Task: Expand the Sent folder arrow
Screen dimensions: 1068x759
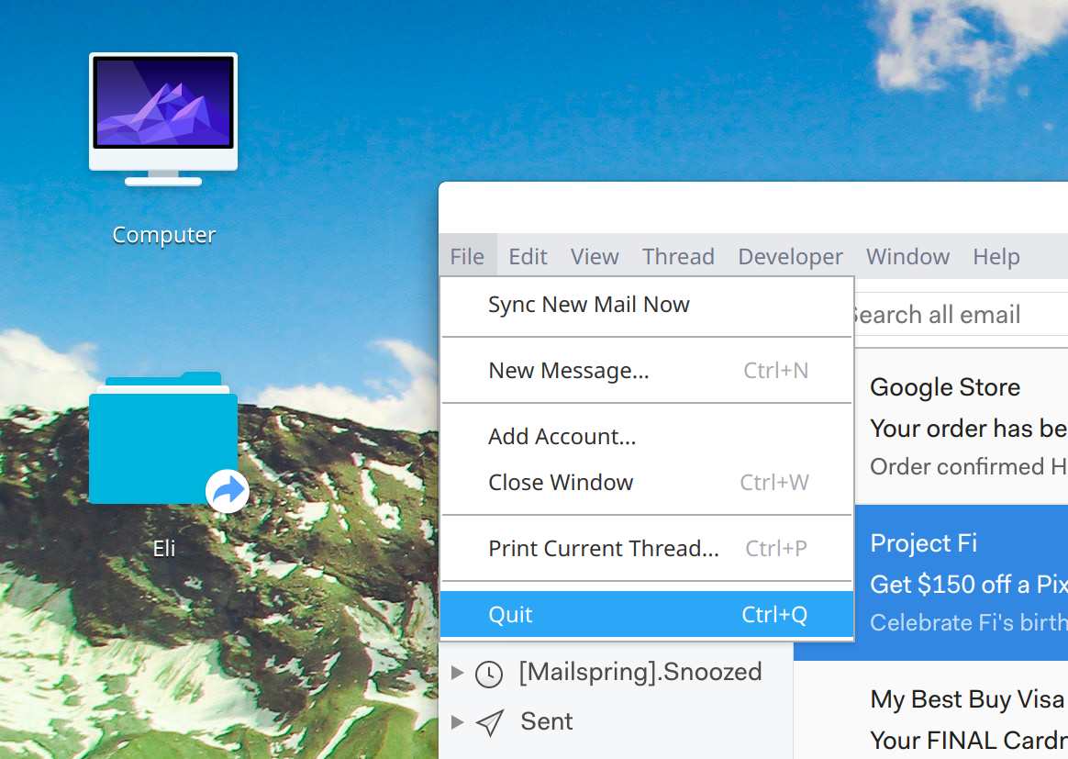Action: point(458,721)
